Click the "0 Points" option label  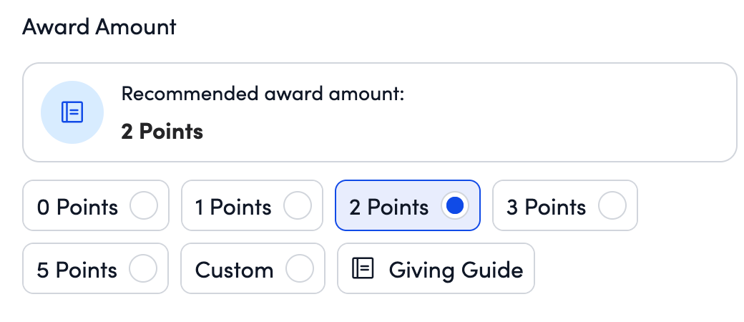[77, 207]
